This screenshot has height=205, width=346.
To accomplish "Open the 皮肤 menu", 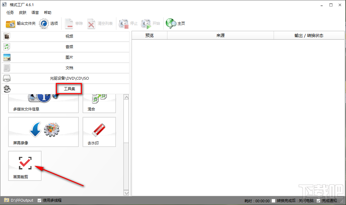I will (23, 13).
